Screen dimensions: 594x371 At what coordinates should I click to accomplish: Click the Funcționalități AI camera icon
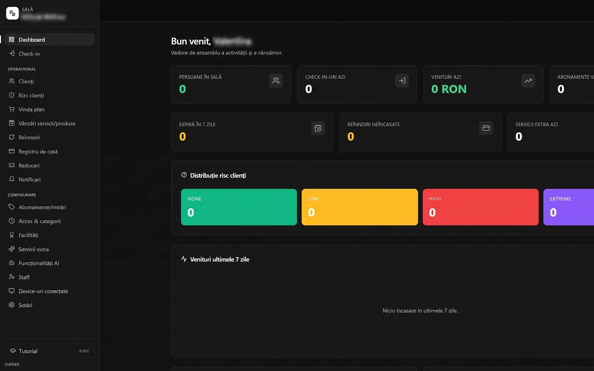12,263
